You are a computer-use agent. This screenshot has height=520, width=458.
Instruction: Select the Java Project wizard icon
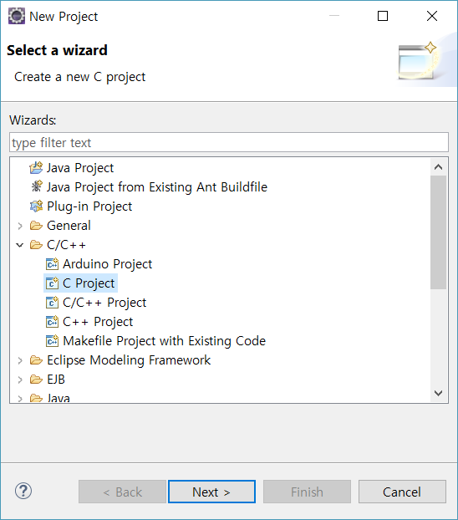coord(36,168)
